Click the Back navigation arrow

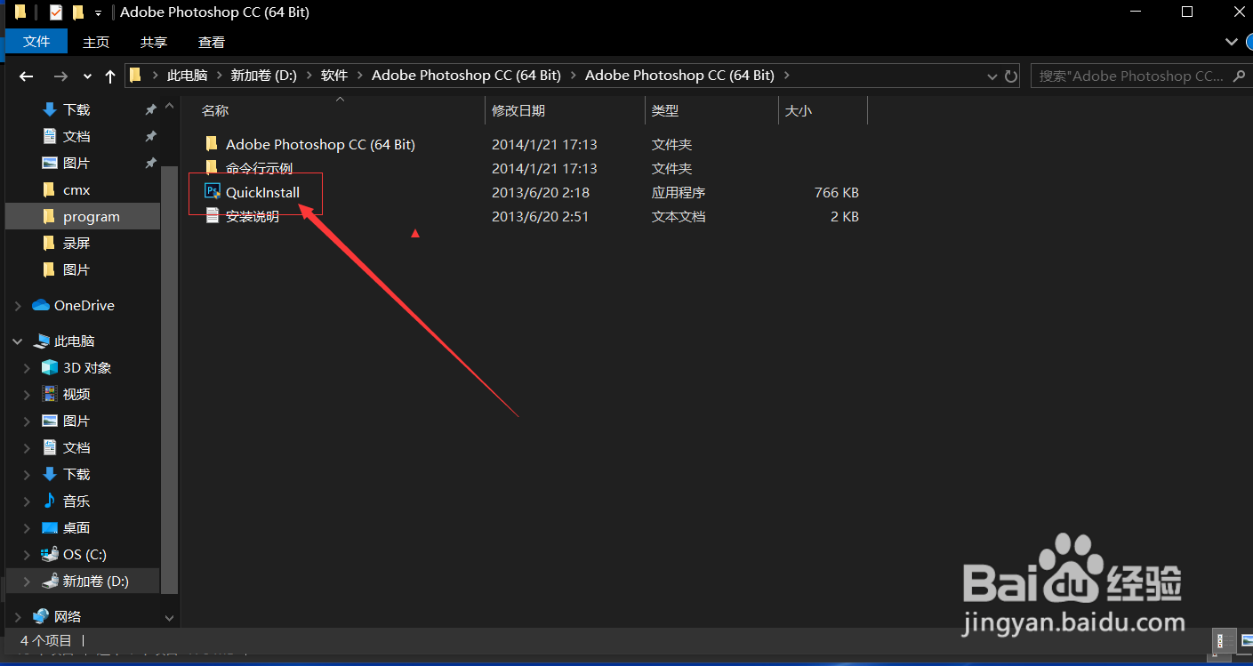(27, 76)
